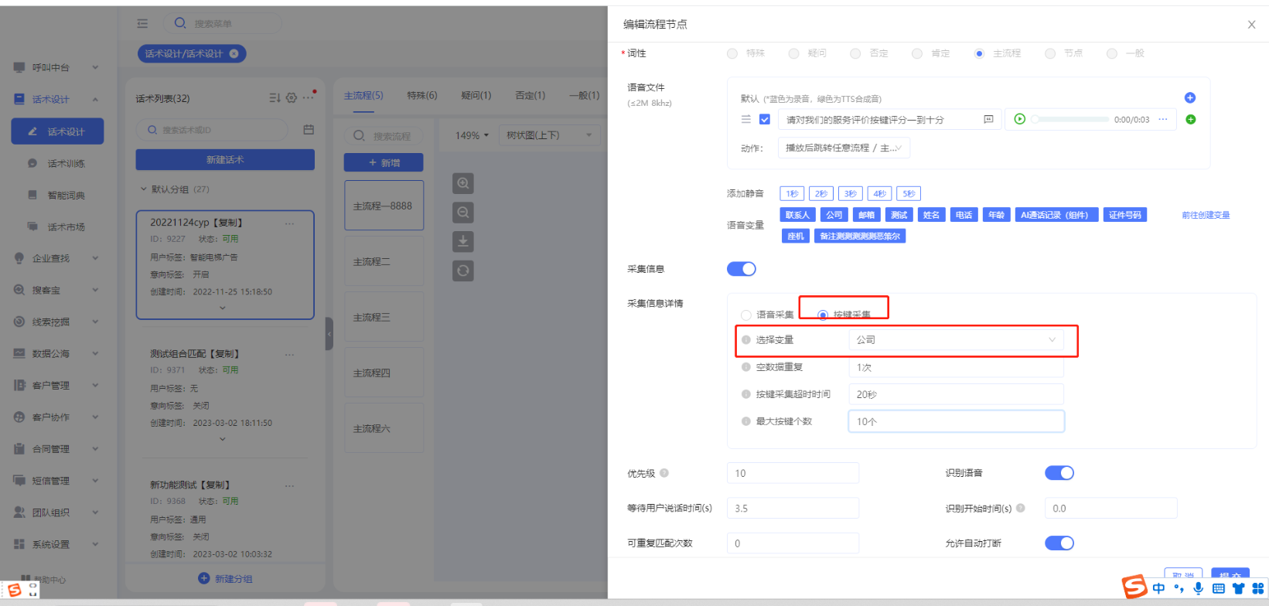Click the info icon next to 识别开始时间(s)

(x=1021, y=508)
